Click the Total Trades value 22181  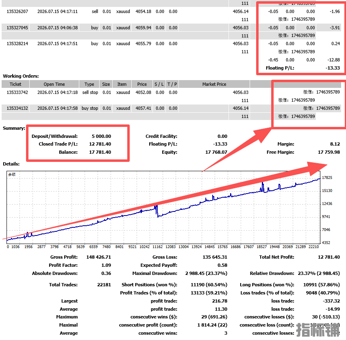pyautogui.click(x=104, y=285)
